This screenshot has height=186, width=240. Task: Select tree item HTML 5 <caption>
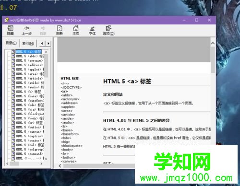[x=29, y=136]
